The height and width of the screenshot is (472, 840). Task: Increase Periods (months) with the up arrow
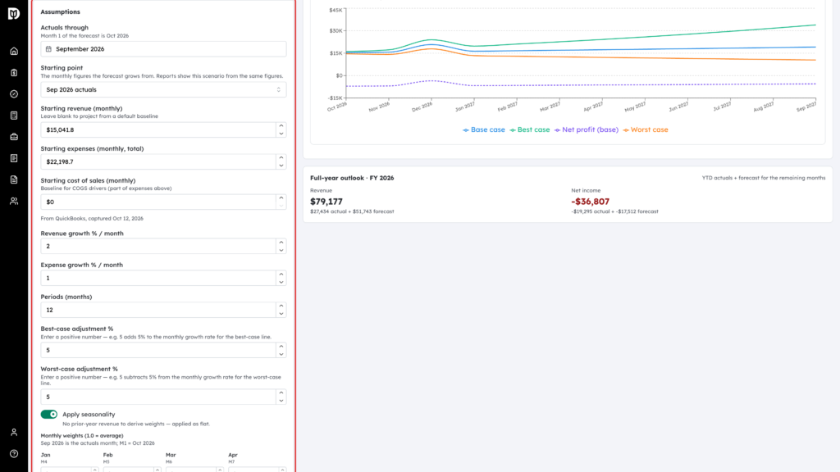coord(281,306)
